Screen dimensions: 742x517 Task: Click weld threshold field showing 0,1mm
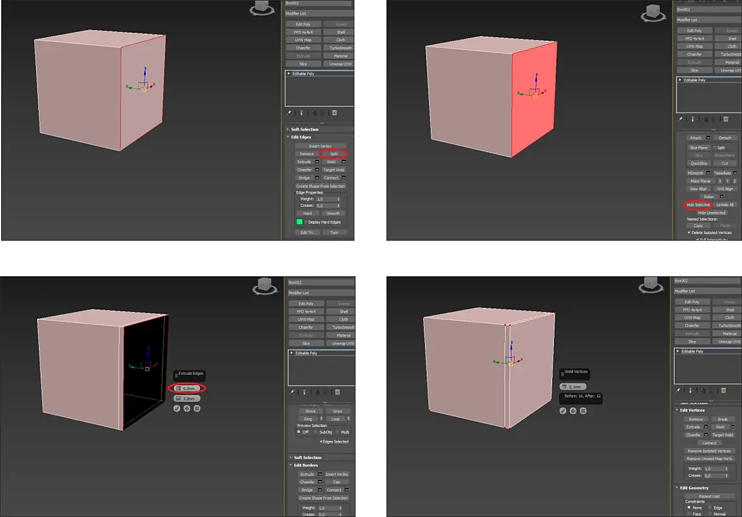click(573, 387)
